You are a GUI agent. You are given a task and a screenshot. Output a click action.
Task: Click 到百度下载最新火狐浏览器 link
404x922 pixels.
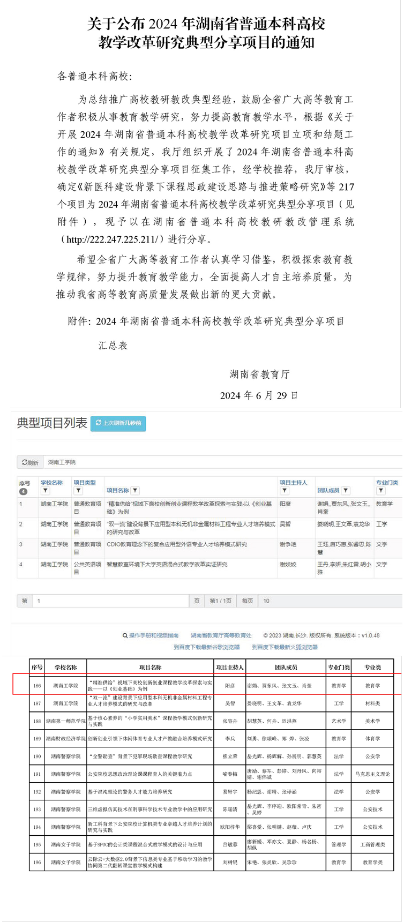(x=285, y=647)
